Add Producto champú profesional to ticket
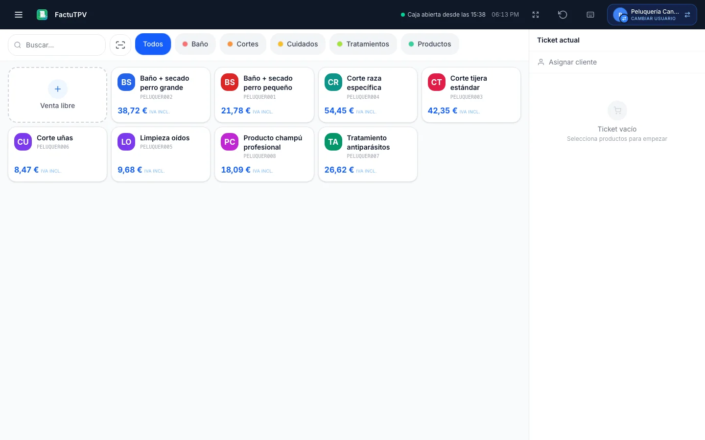Image resolution: width=705 pixels, height=440 pixels. click(264, 154)
